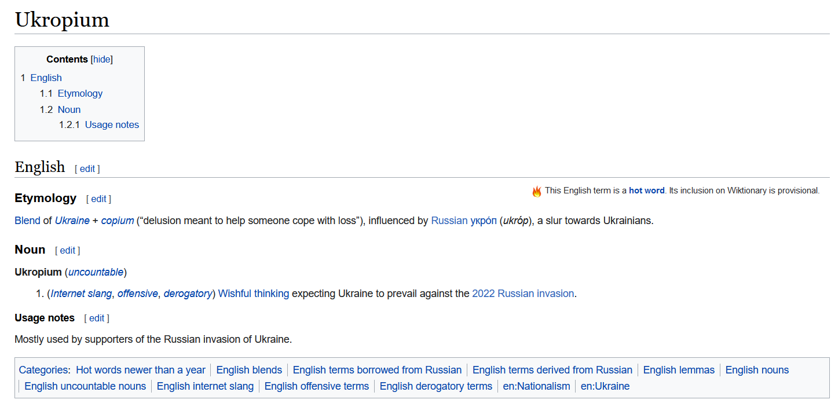Open the English internet slang category
Viewport: 831px width, 403px height.
pyautogui.click(x=206, y=386)
